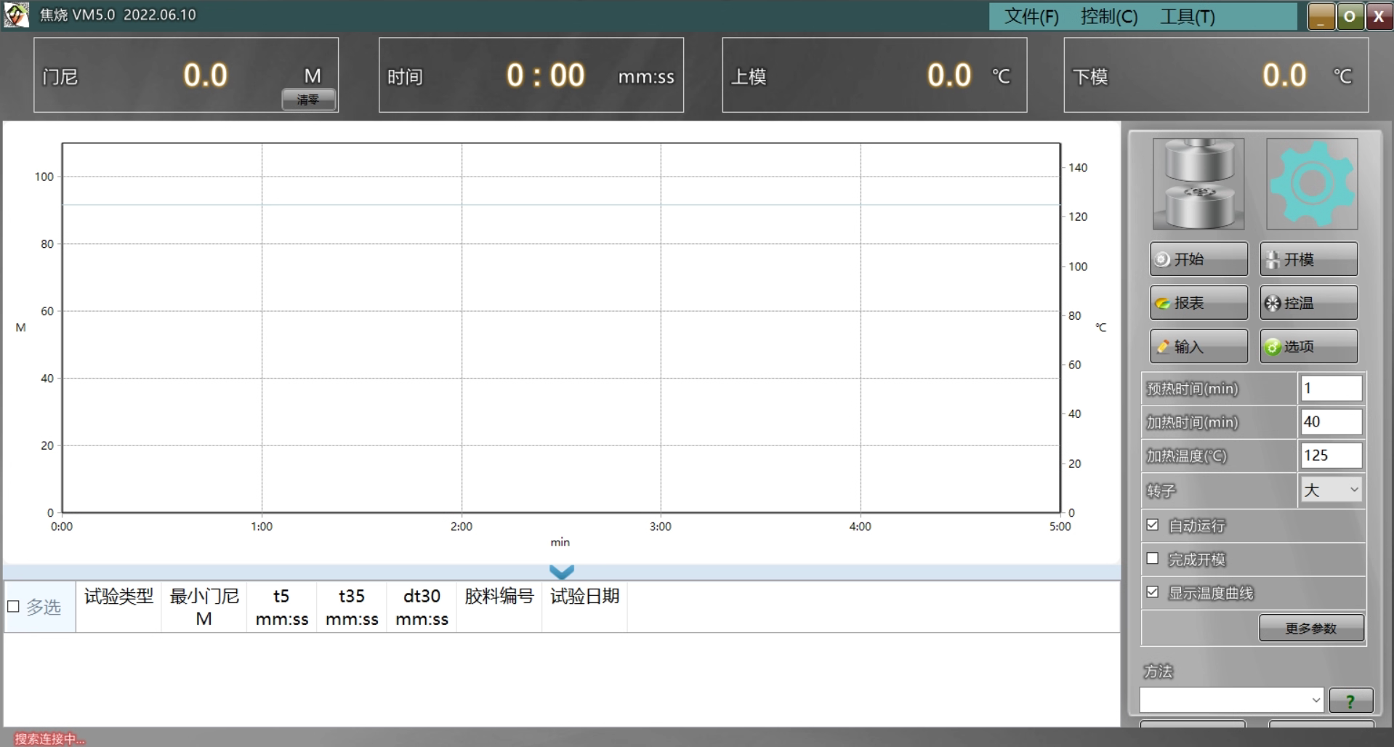Open the 报表 report button

point(1198,303)
